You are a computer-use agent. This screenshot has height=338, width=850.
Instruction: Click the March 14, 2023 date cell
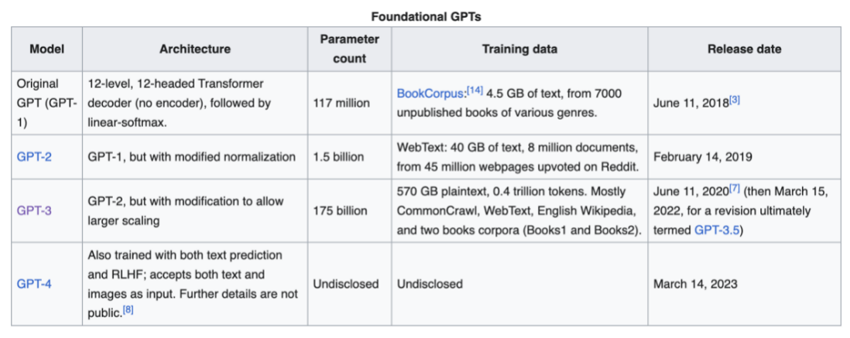click(694, 283)
